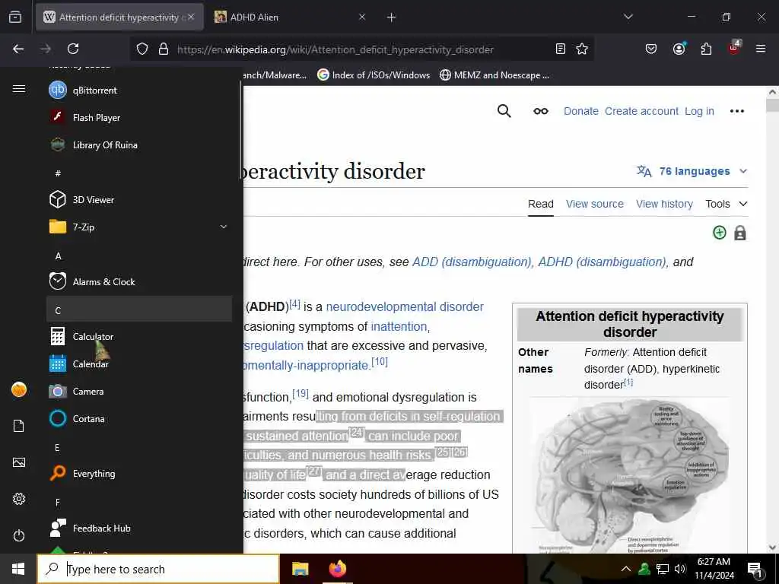The width and height of the screenshot is (779, 584).
Task: Bookmark this page with the star
Action: (582, 49)
